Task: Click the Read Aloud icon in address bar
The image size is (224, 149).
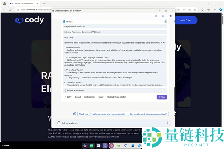Action: pos(184,10)
